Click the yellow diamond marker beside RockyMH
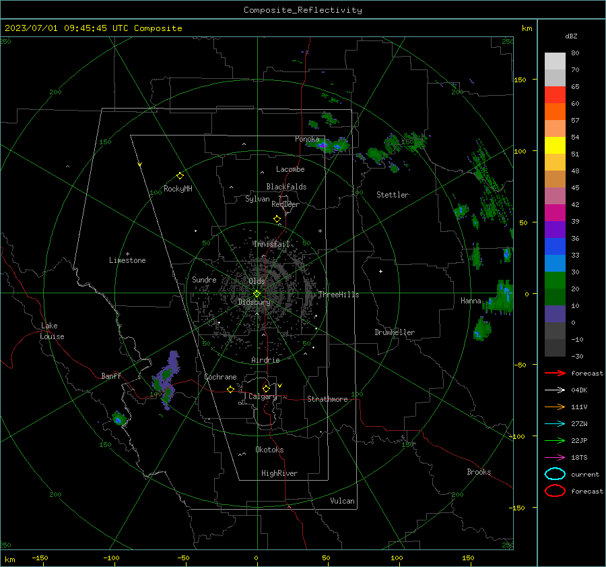The image size is (606, 567). (x=180, y=176)
